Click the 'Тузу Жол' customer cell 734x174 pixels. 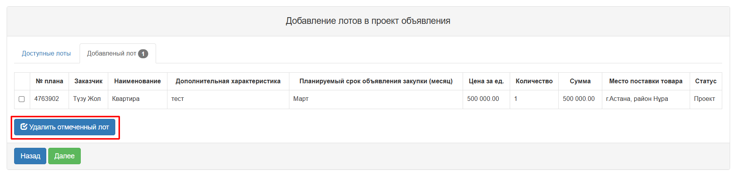87,99
